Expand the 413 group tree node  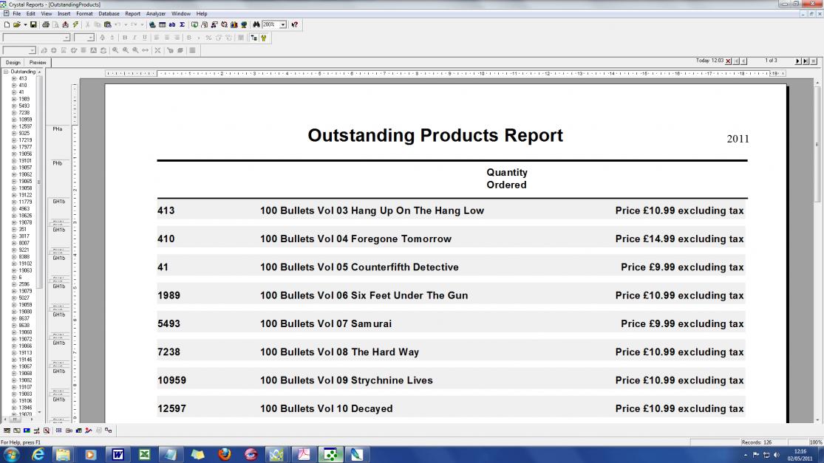pyautogui.click(x=14, y=78)
